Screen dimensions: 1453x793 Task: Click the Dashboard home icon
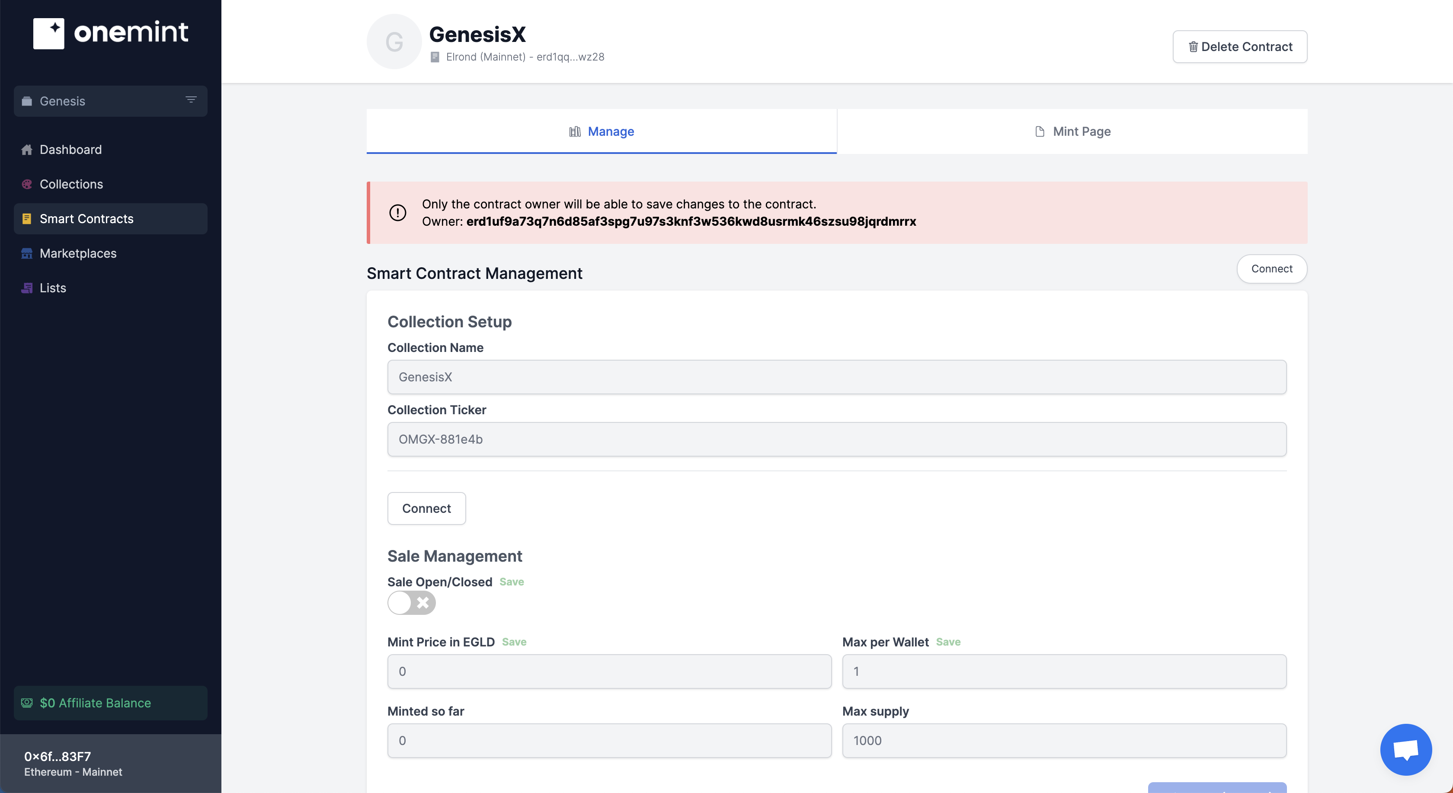click(26, 150)
